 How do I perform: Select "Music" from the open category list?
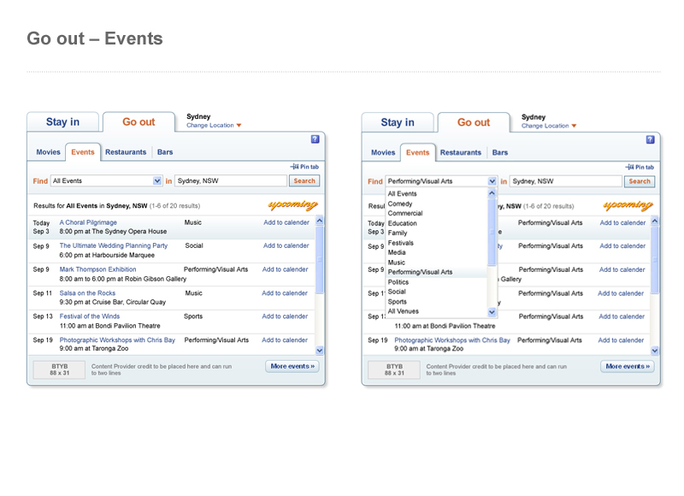click(x=396, y=262)
